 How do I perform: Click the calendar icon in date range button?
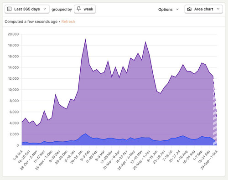coord(9,9)
